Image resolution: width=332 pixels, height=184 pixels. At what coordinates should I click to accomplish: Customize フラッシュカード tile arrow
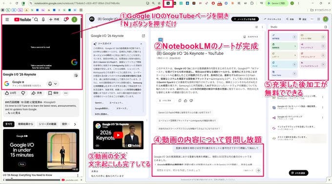point(323,55)
